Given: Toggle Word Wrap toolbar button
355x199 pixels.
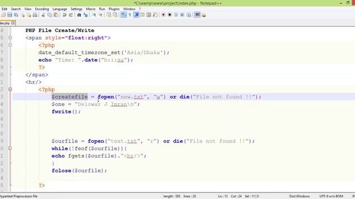Looking at the screenshot, I should click(123, 15).
